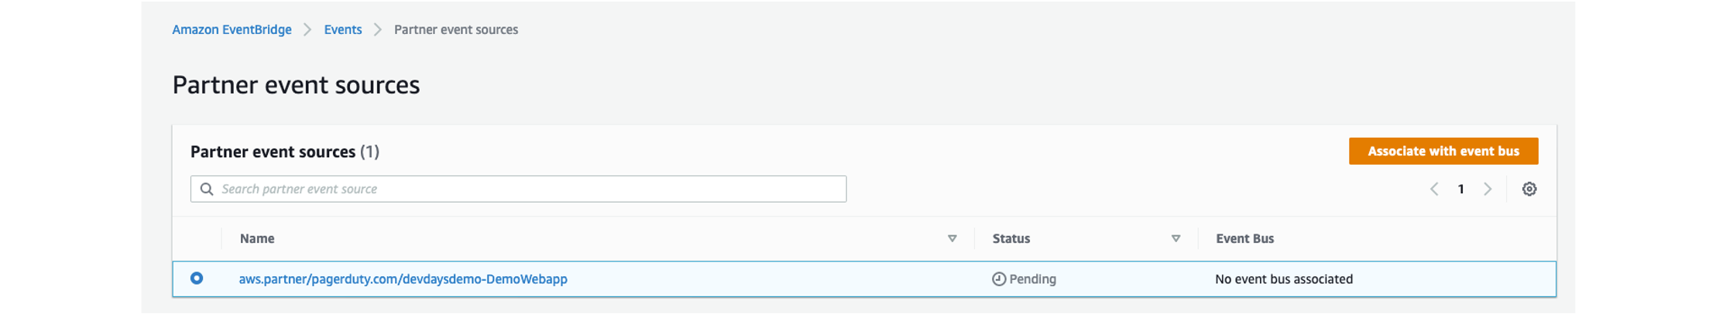Go to the next page arrow
The height and width of the screenshot is (314, 1716).
point(1488,189)
